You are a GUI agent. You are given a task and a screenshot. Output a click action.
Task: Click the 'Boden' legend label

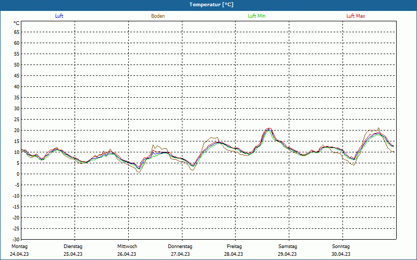(x=158, y=16)
